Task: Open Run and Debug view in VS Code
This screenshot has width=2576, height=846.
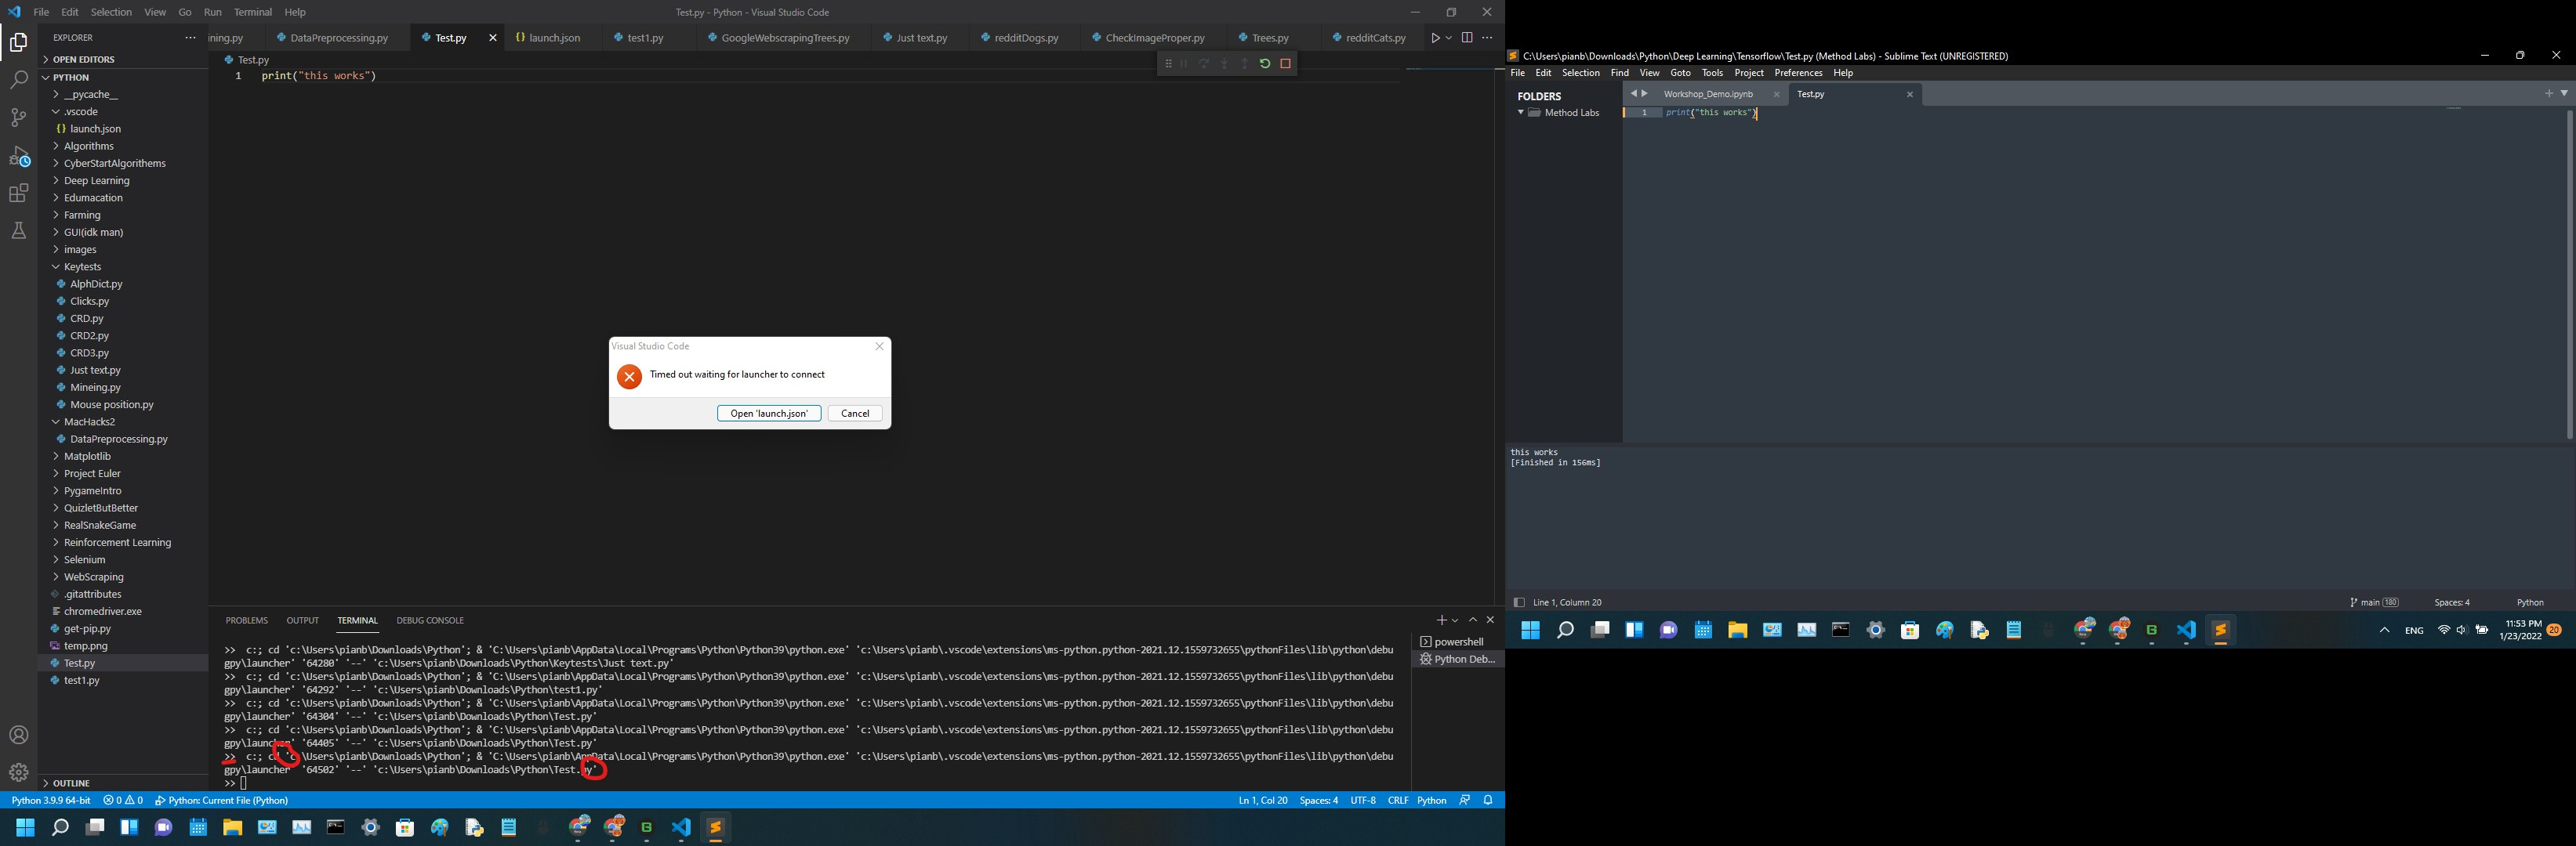Action: coord(19,156)
